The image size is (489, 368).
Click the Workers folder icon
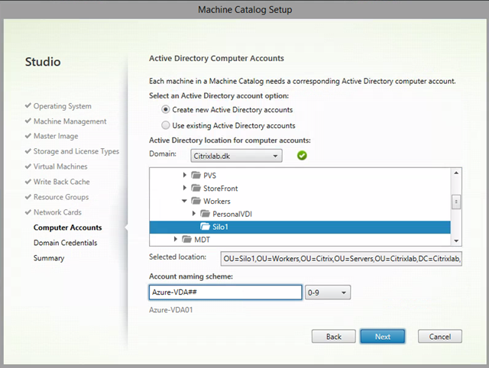[x=196, y=201]
